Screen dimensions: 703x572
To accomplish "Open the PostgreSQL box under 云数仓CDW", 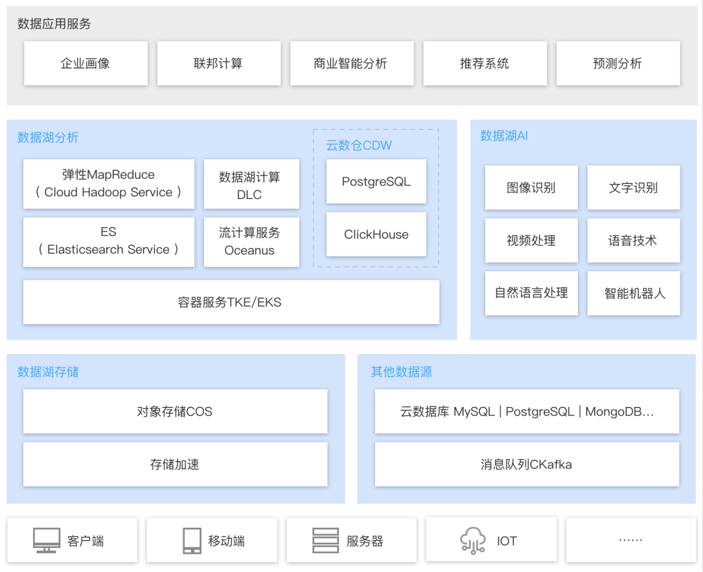I will coord(376,181).
